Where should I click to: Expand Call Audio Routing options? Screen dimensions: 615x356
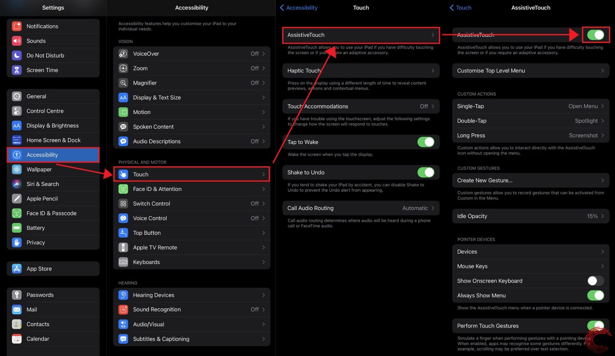click(360, 208)
